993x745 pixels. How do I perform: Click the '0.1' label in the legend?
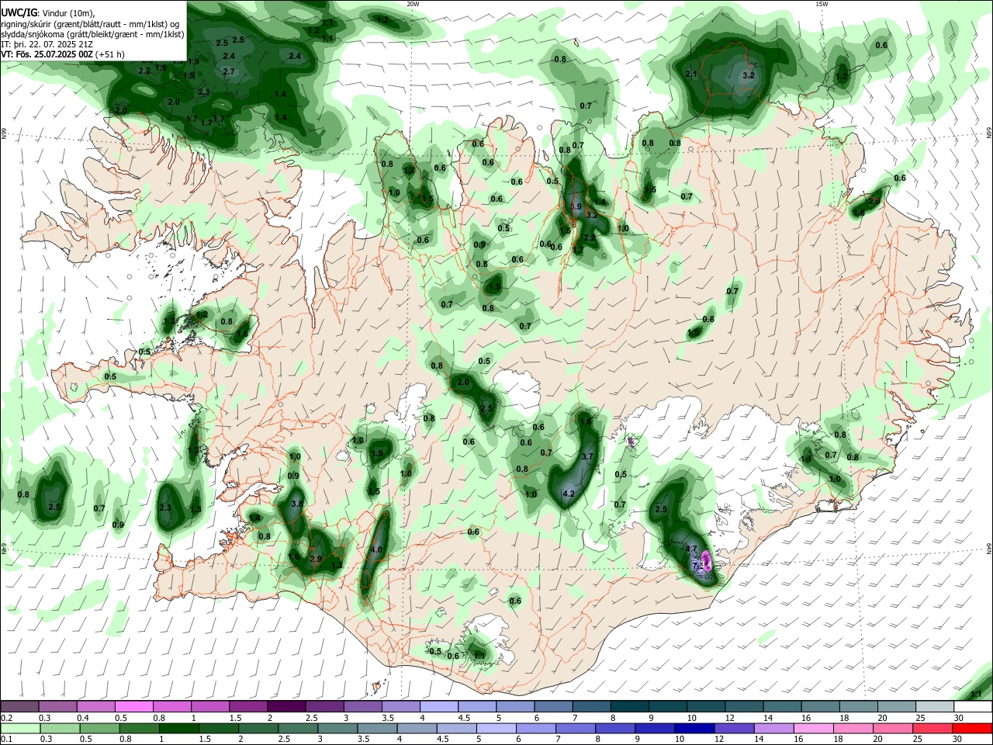(x=5, y=740)
